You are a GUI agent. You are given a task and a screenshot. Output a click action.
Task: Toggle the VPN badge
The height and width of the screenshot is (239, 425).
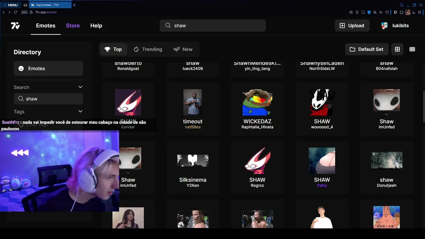pyautogui.click(x=24, y=12)
